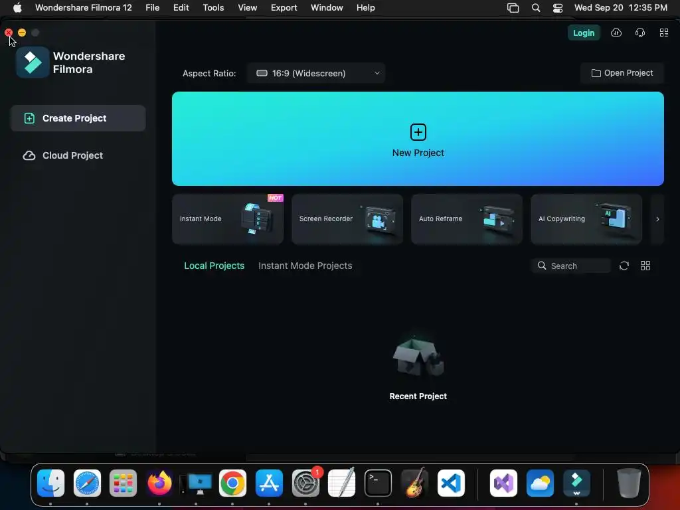Open Launchpad from the Dock
680x510 pixels.
[123, 483]
